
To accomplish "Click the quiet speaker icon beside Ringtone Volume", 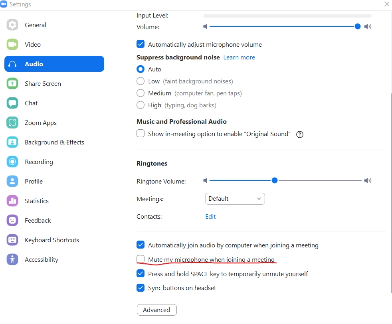I will tap(205, 180).
